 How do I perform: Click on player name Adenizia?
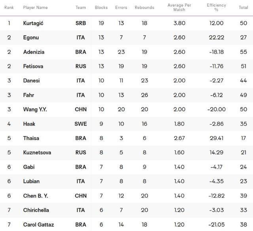pyautogui.click(x=34, y=52)
